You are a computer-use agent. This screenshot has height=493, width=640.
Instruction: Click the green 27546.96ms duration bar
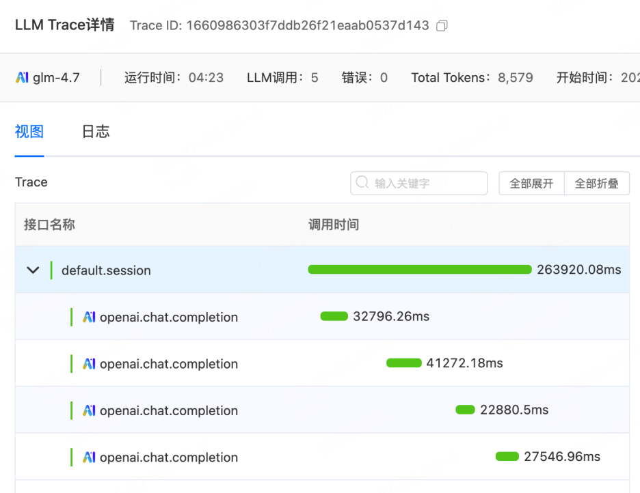(x=507, y=456)
